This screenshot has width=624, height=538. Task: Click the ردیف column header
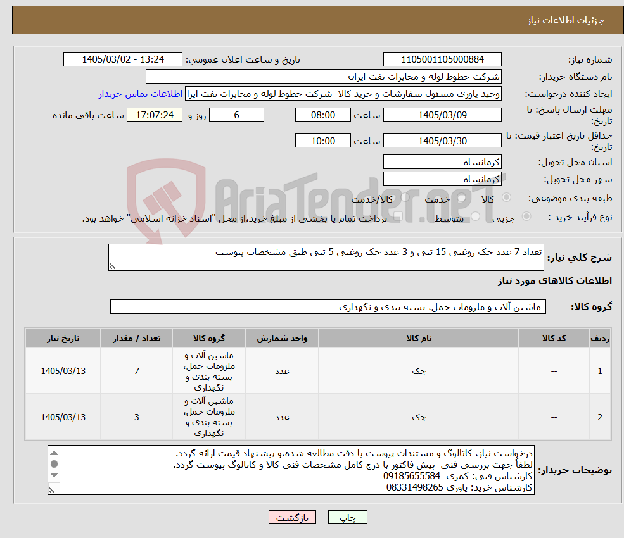coord(600,338)
